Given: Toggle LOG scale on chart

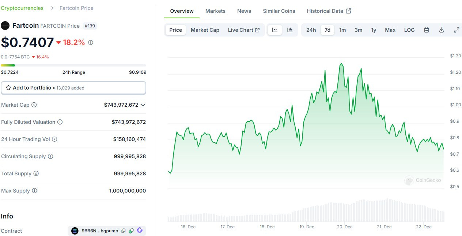Looking at the screenshot, I should pos(409,30).
